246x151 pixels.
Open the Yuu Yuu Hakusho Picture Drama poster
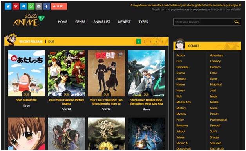66,73
